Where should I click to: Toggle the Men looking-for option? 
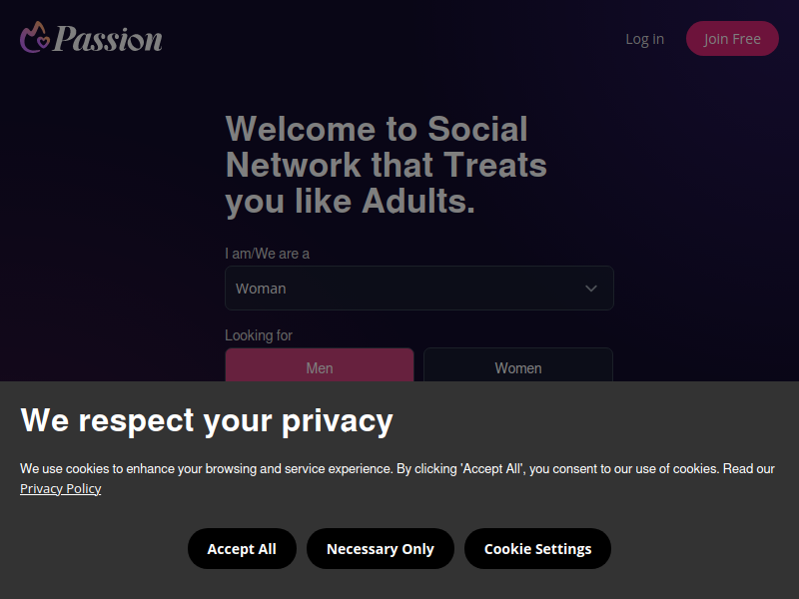tap(320, 364)
